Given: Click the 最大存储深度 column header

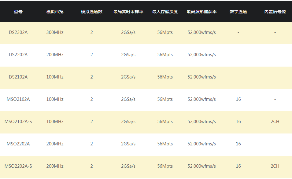Looking at the screenshot, I should coord(165,12).
